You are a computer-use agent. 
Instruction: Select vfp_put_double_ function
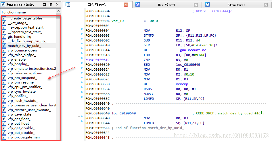21,133
